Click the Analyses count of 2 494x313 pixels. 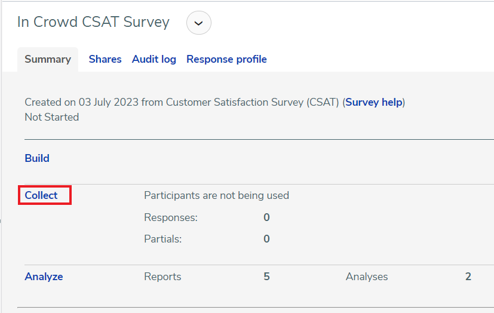(468, 277)
